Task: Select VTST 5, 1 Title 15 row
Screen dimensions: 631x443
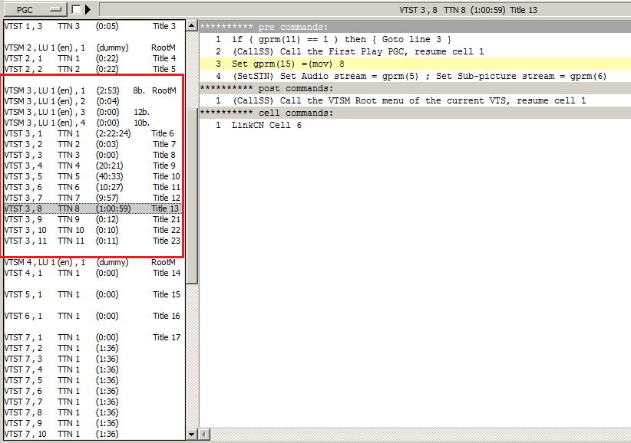Action: click(x=94, y=295)
